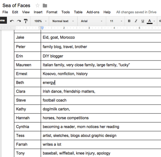The height and width of the screenshot is (157, 161).
Task: Open the move-to-folder icon
Action: [45, 5]
